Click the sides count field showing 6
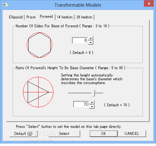Screen dimensions: 156x146 (80, 40)
